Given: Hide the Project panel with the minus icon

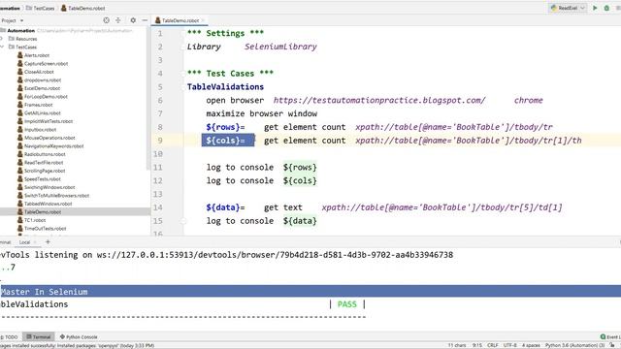Looking at the screenshot, I should (145, 20).
